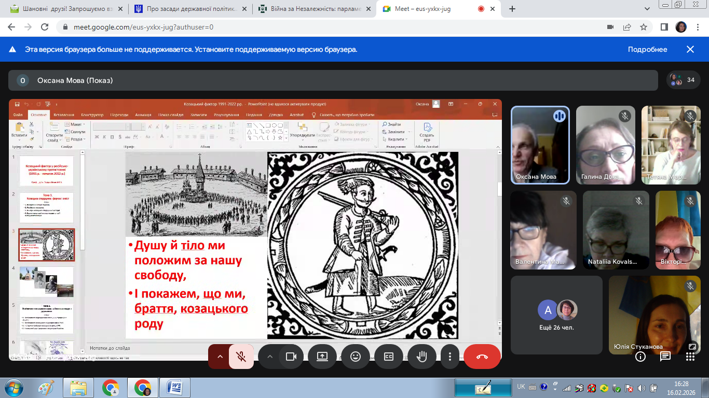Click the Present now screen share icon
Screen dimensions: 709x398
point(322,357)
